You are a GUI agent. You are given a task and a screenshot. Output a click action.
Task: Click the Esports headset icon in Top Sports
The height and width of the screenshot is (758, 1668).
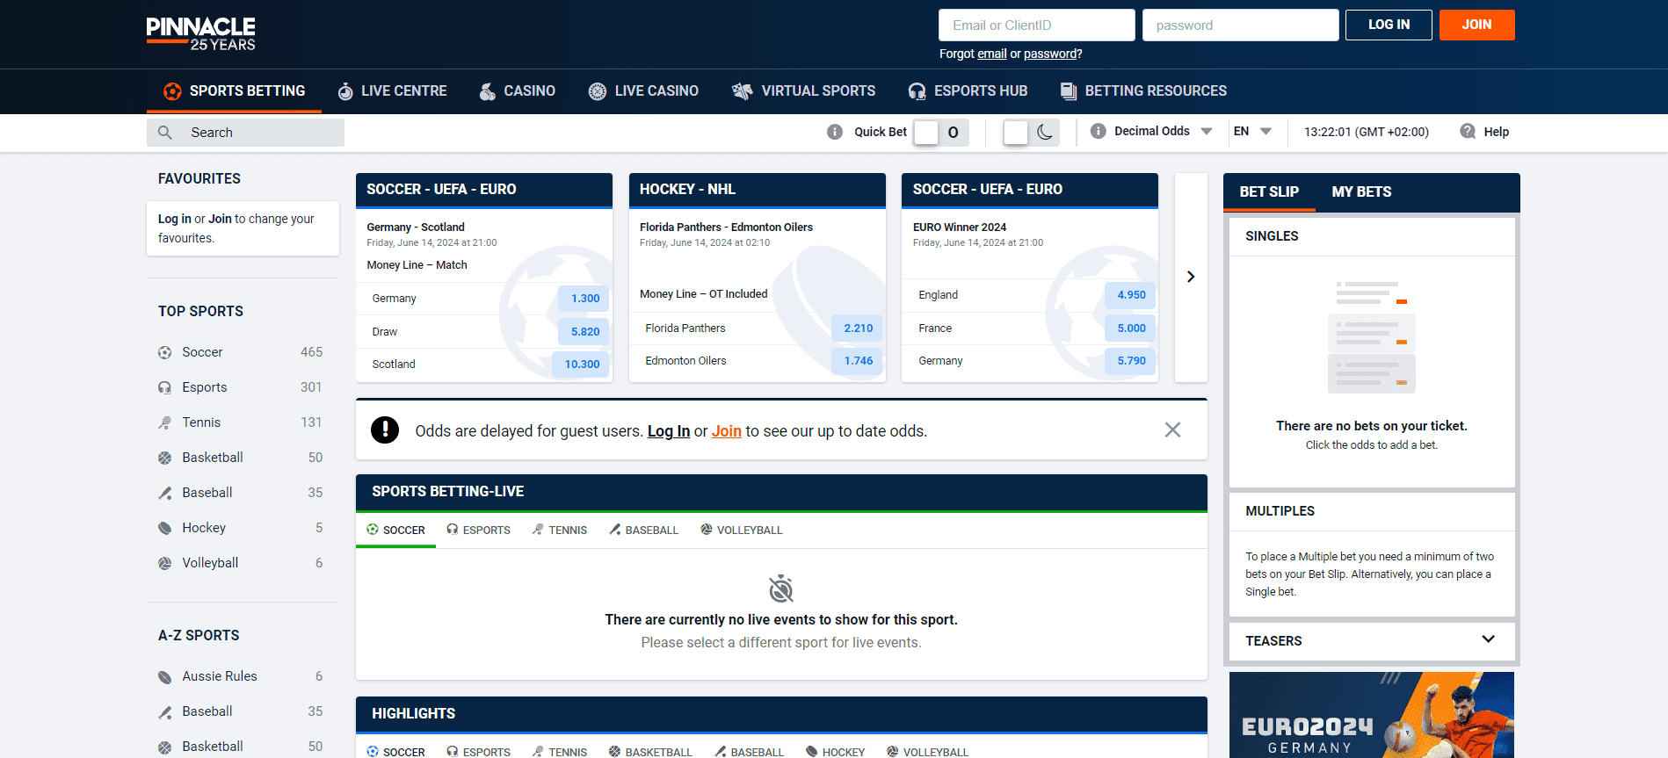coord(164,387)
